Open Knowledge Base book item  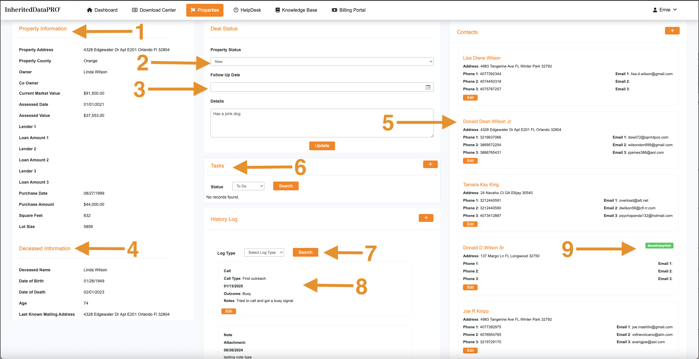tap(296, 10)
